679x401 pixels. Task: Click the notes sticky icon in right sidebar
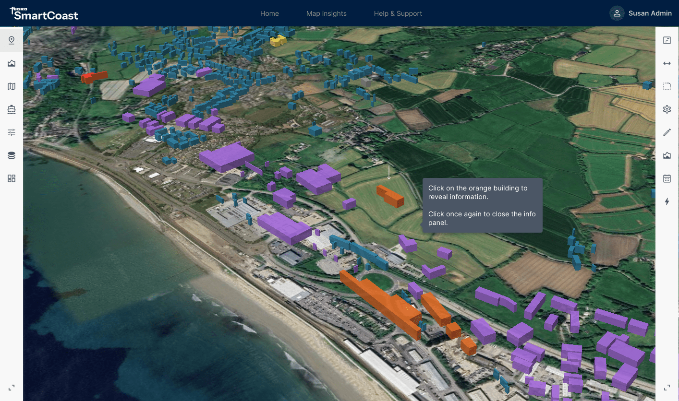[667, 40]
